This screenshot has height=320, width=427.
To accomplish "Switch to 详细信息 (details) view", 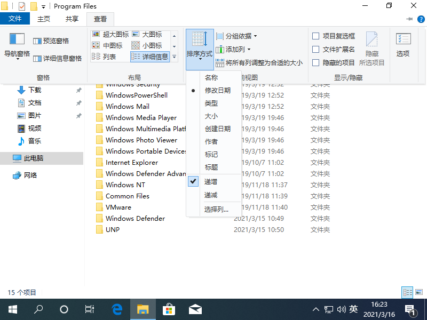I will (x=156, y=56).
